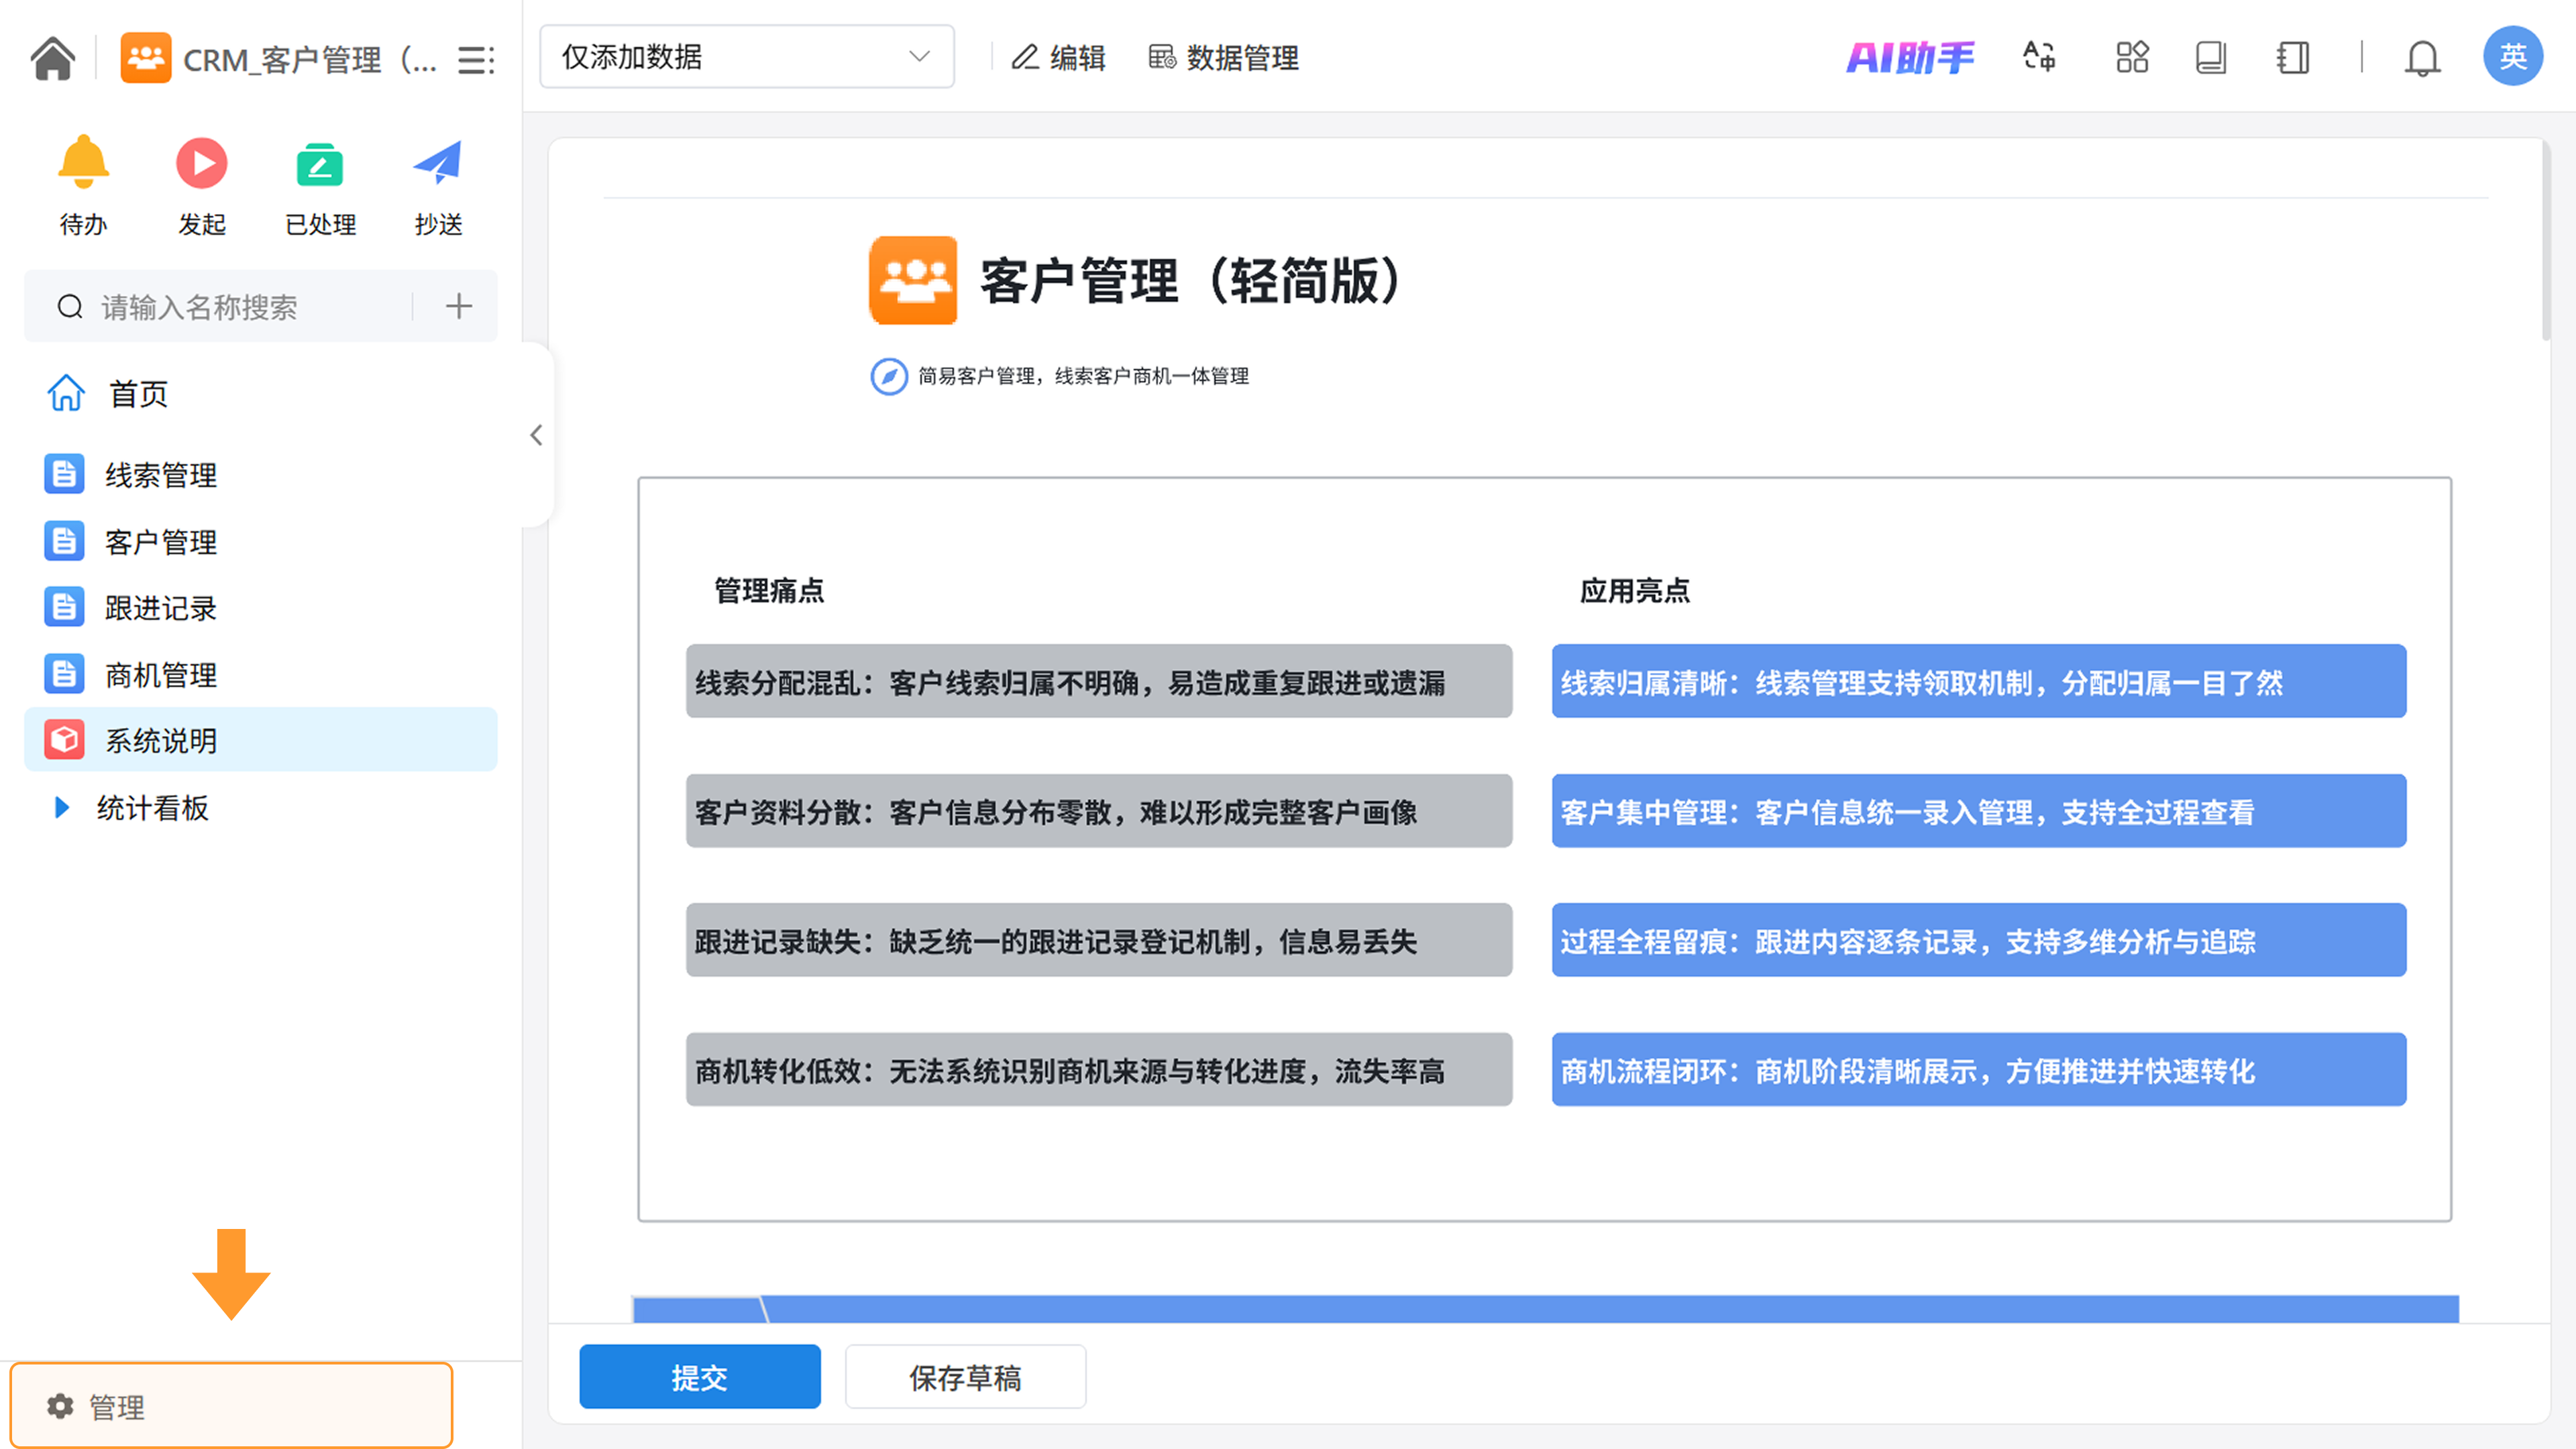2576x1449 pixels.
Task: Collapse the sidebar with the chevron handle
Action: 537,435
